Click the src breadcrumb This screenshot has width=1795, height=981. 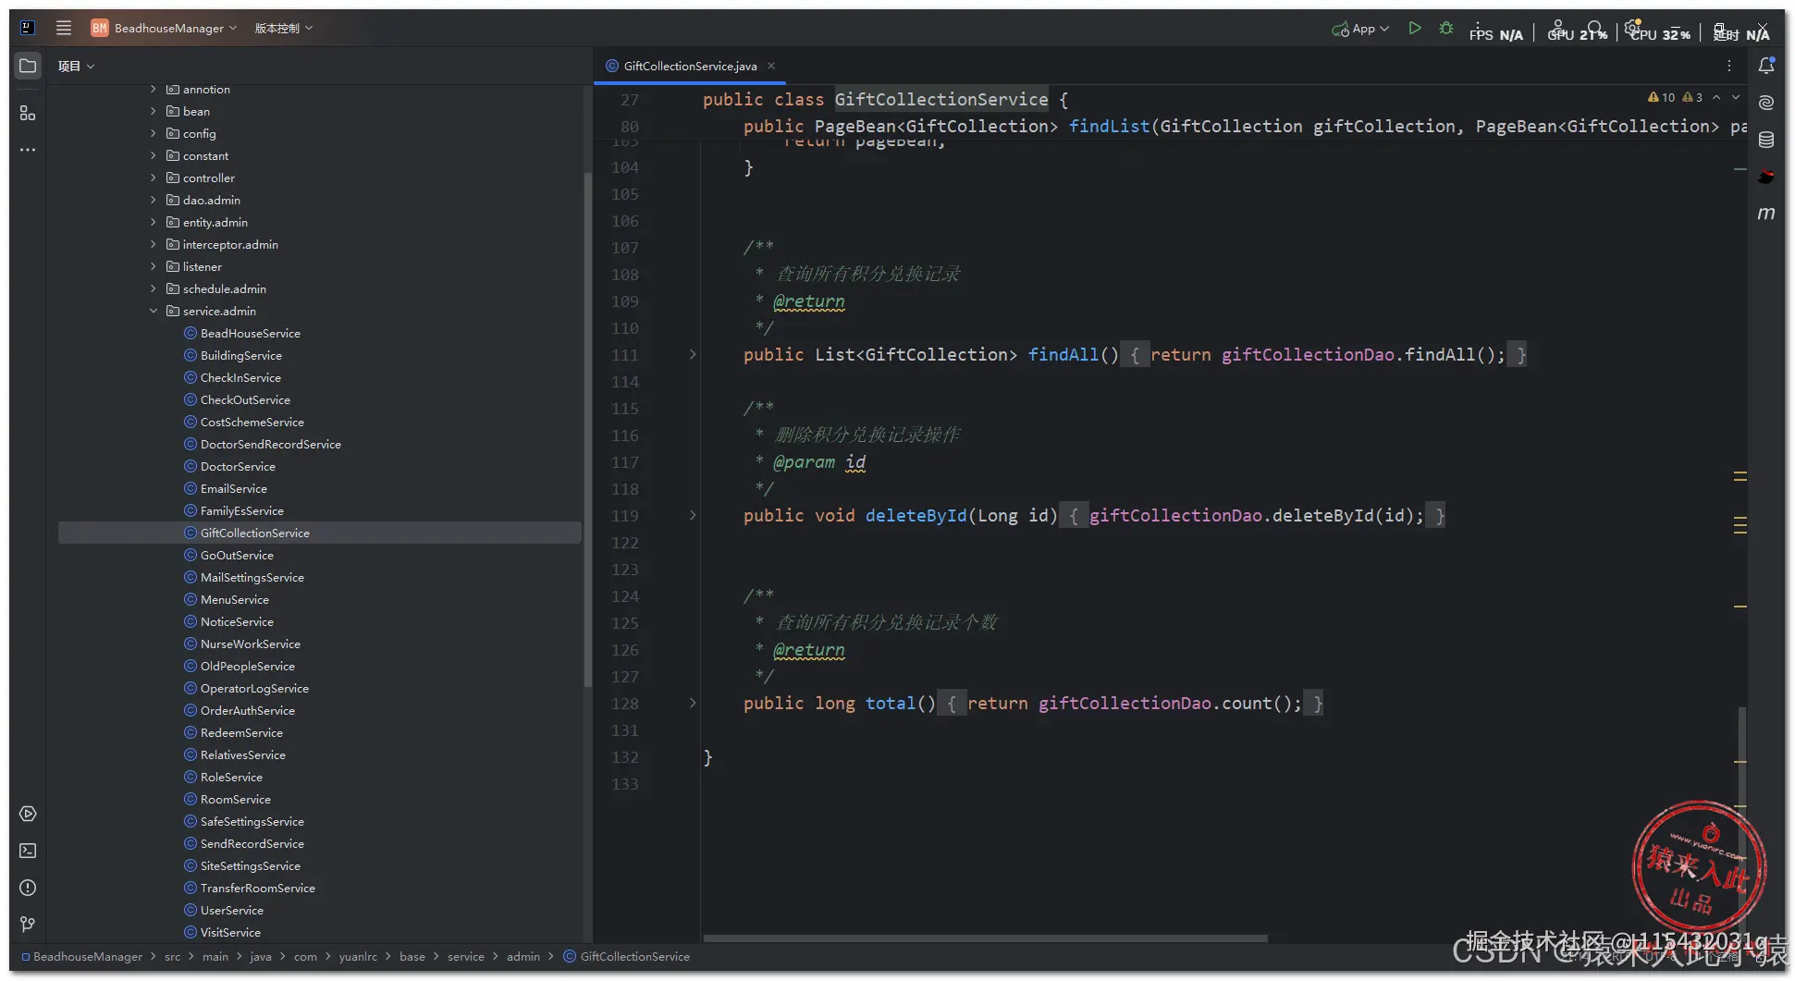pyautogui.click(x=172, y=957)
